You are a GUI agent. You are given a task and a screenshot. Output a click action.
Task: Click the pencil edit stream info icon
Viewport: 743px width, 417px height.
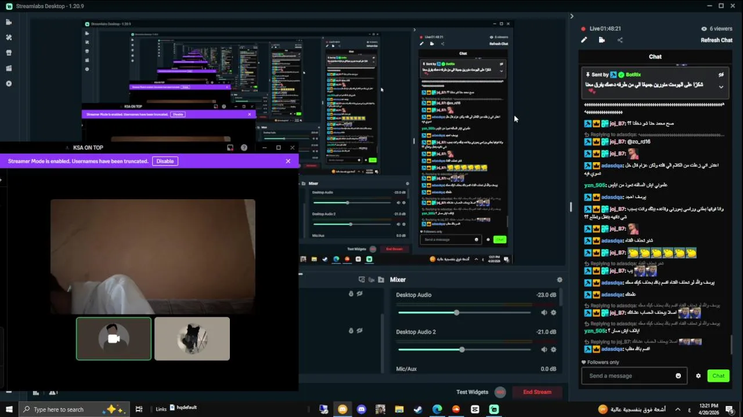point(584,40)
